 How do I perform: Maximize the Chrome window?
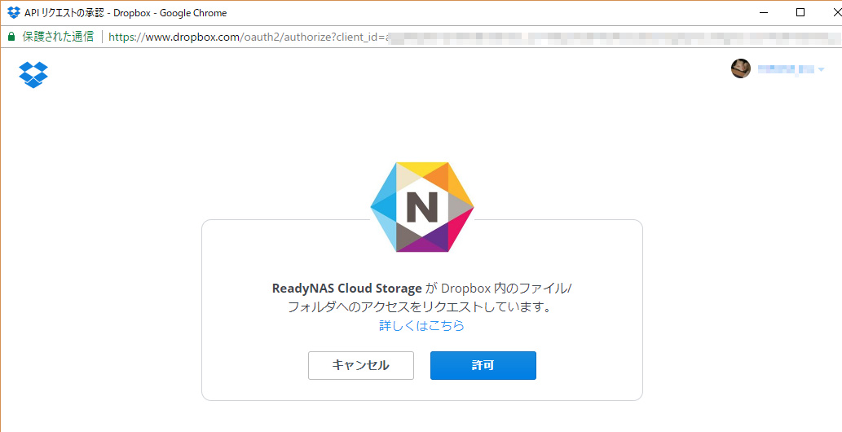coord(800,13)
